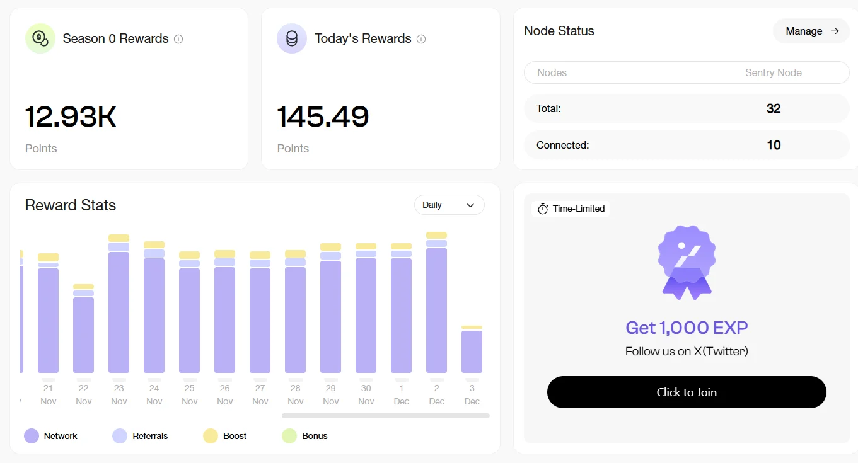Select the 23 Nov bar

(119, 304)
